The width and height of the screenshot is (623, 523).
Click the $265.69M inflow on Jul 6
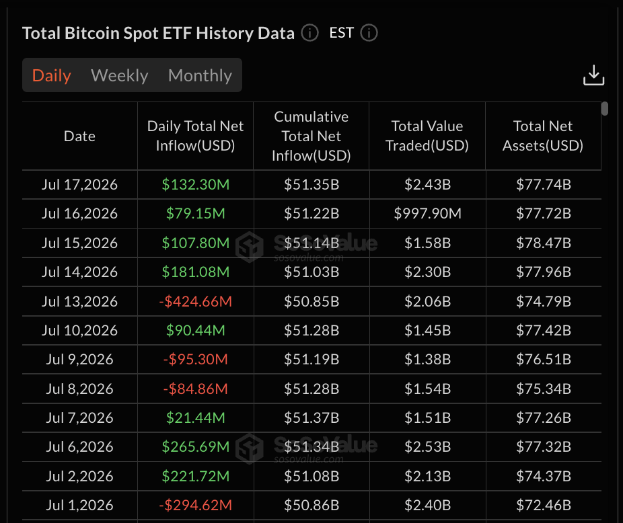pyautogui.click(x=196, y=447)
